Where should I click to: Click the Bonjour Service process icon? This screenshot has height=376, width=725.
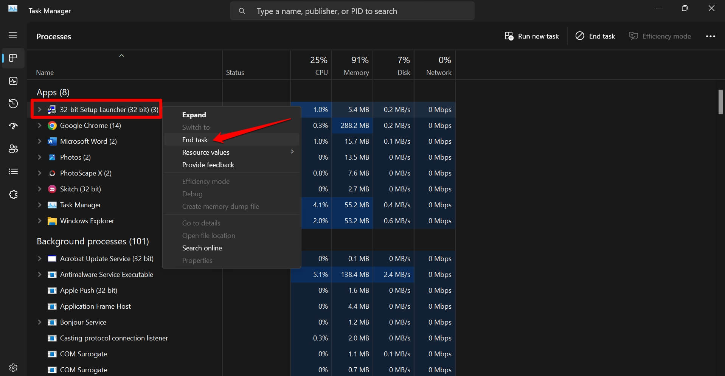coord(52,322)
